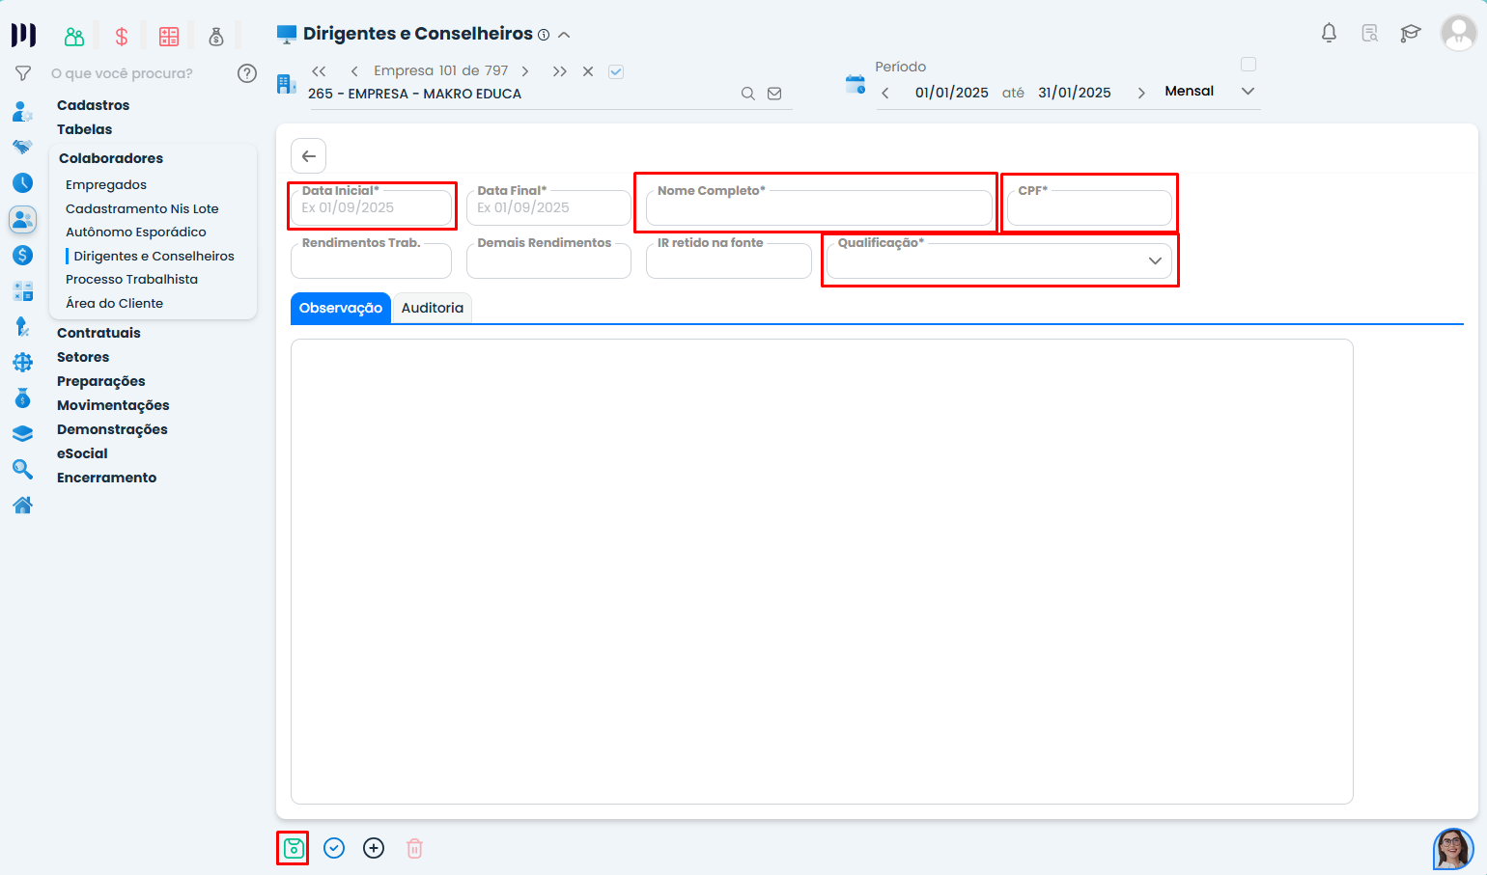The height and width of the screenshot is (875, 1487).
Task: Click the red trash delete icon
Action: tap(414, 848)
